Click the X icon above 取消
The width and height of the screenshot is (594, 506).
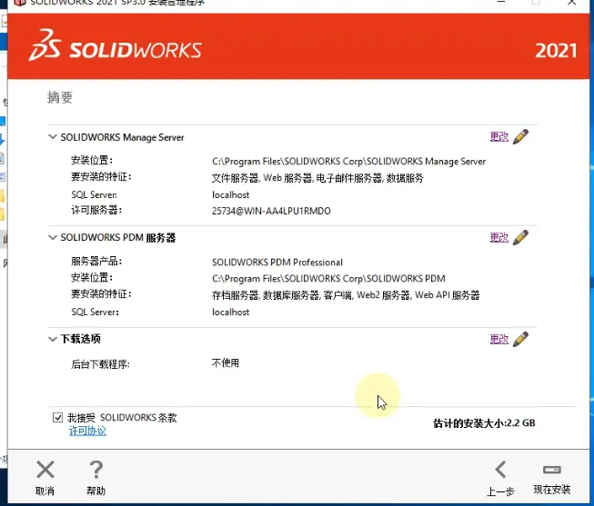45,470
